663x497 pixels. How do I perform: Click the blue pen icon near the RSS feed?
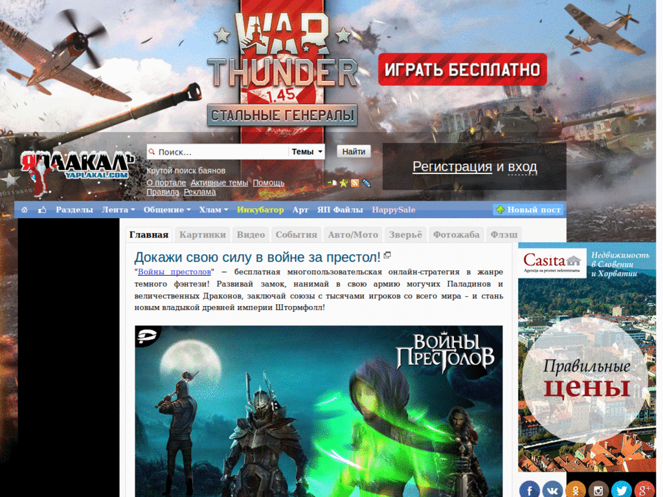[365, 182]
